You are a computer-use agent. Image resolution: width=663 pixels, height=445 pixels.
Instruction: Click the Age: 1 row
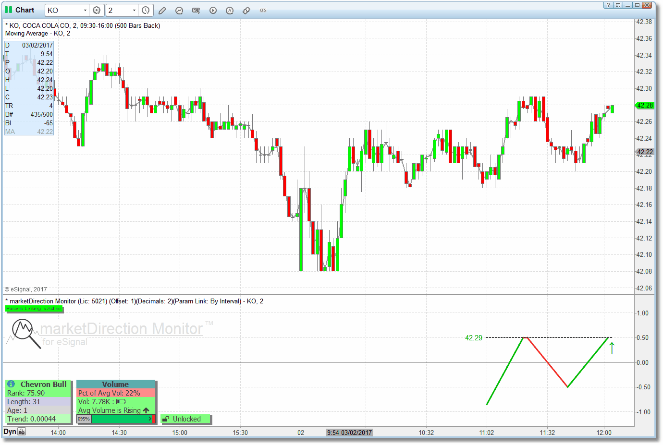coord(38,410)
